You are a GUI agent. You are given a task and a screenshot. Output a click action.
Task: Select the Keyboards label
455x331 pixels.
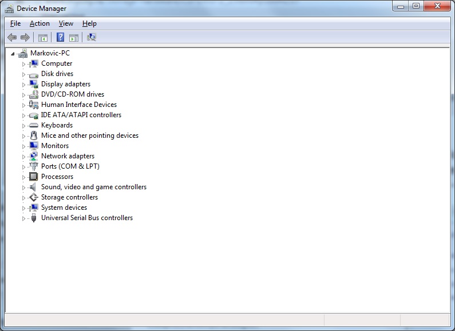coord(57,125)
